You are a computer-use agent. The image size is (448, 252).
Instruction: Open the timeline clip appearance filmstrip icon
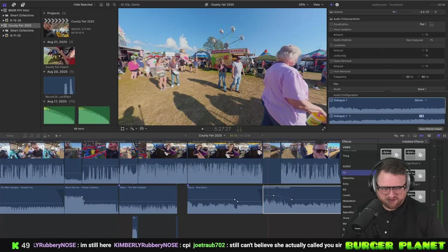click(429, 136)
